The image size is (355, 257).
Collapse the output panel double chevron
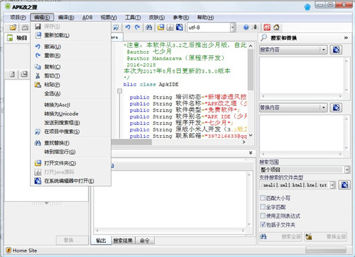250,153
